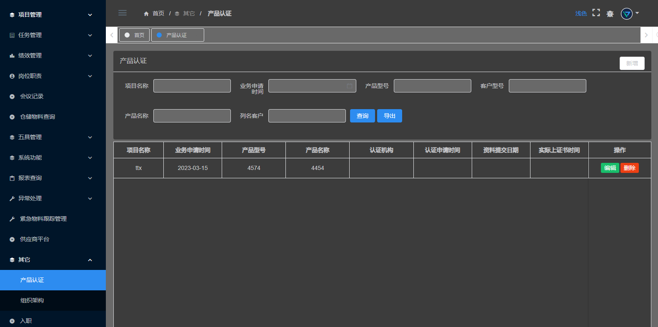
Task: Open 入职 menu item
Action: coord(53,321)
